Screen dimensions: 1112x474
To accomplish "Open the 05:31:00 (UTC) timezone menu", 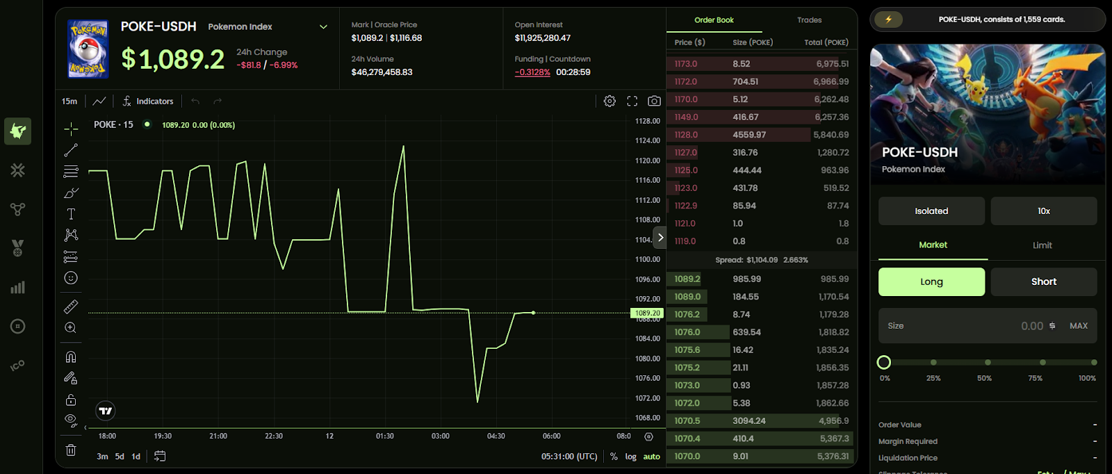I will pos(569,457).
